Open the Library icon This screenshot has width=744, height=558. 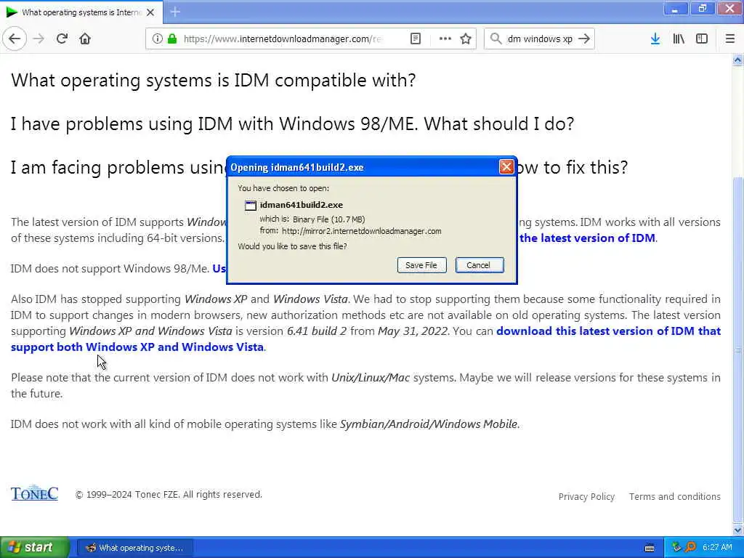679,39
